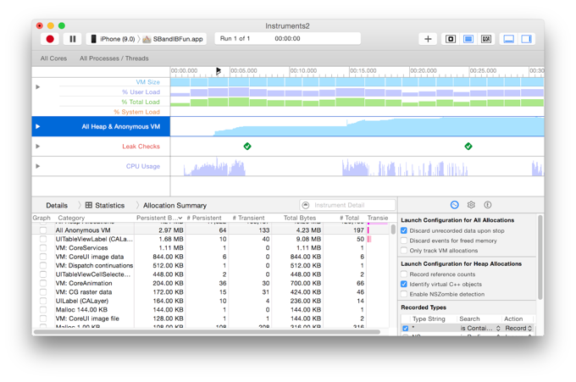This screenshot has height=382, width=576.
Task: Select the VM: CG raster data row
Action: point(211,292)
